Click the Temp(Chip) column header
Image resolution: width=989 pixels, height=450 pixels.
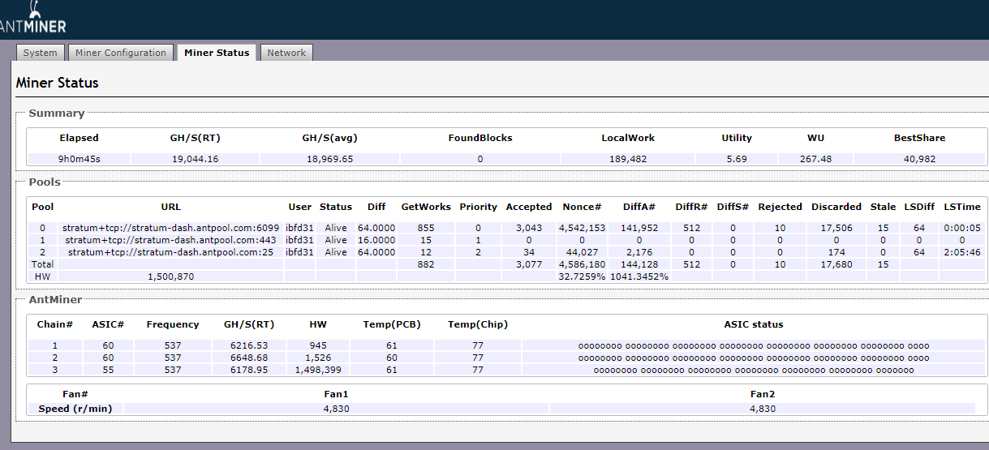tap(477, 324)
